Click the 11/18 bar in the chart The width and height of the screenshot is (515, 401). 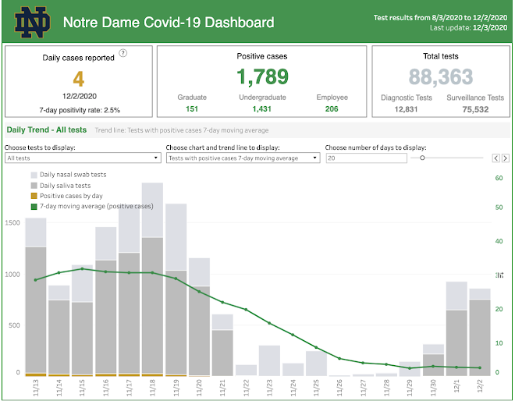click(152, 279)
